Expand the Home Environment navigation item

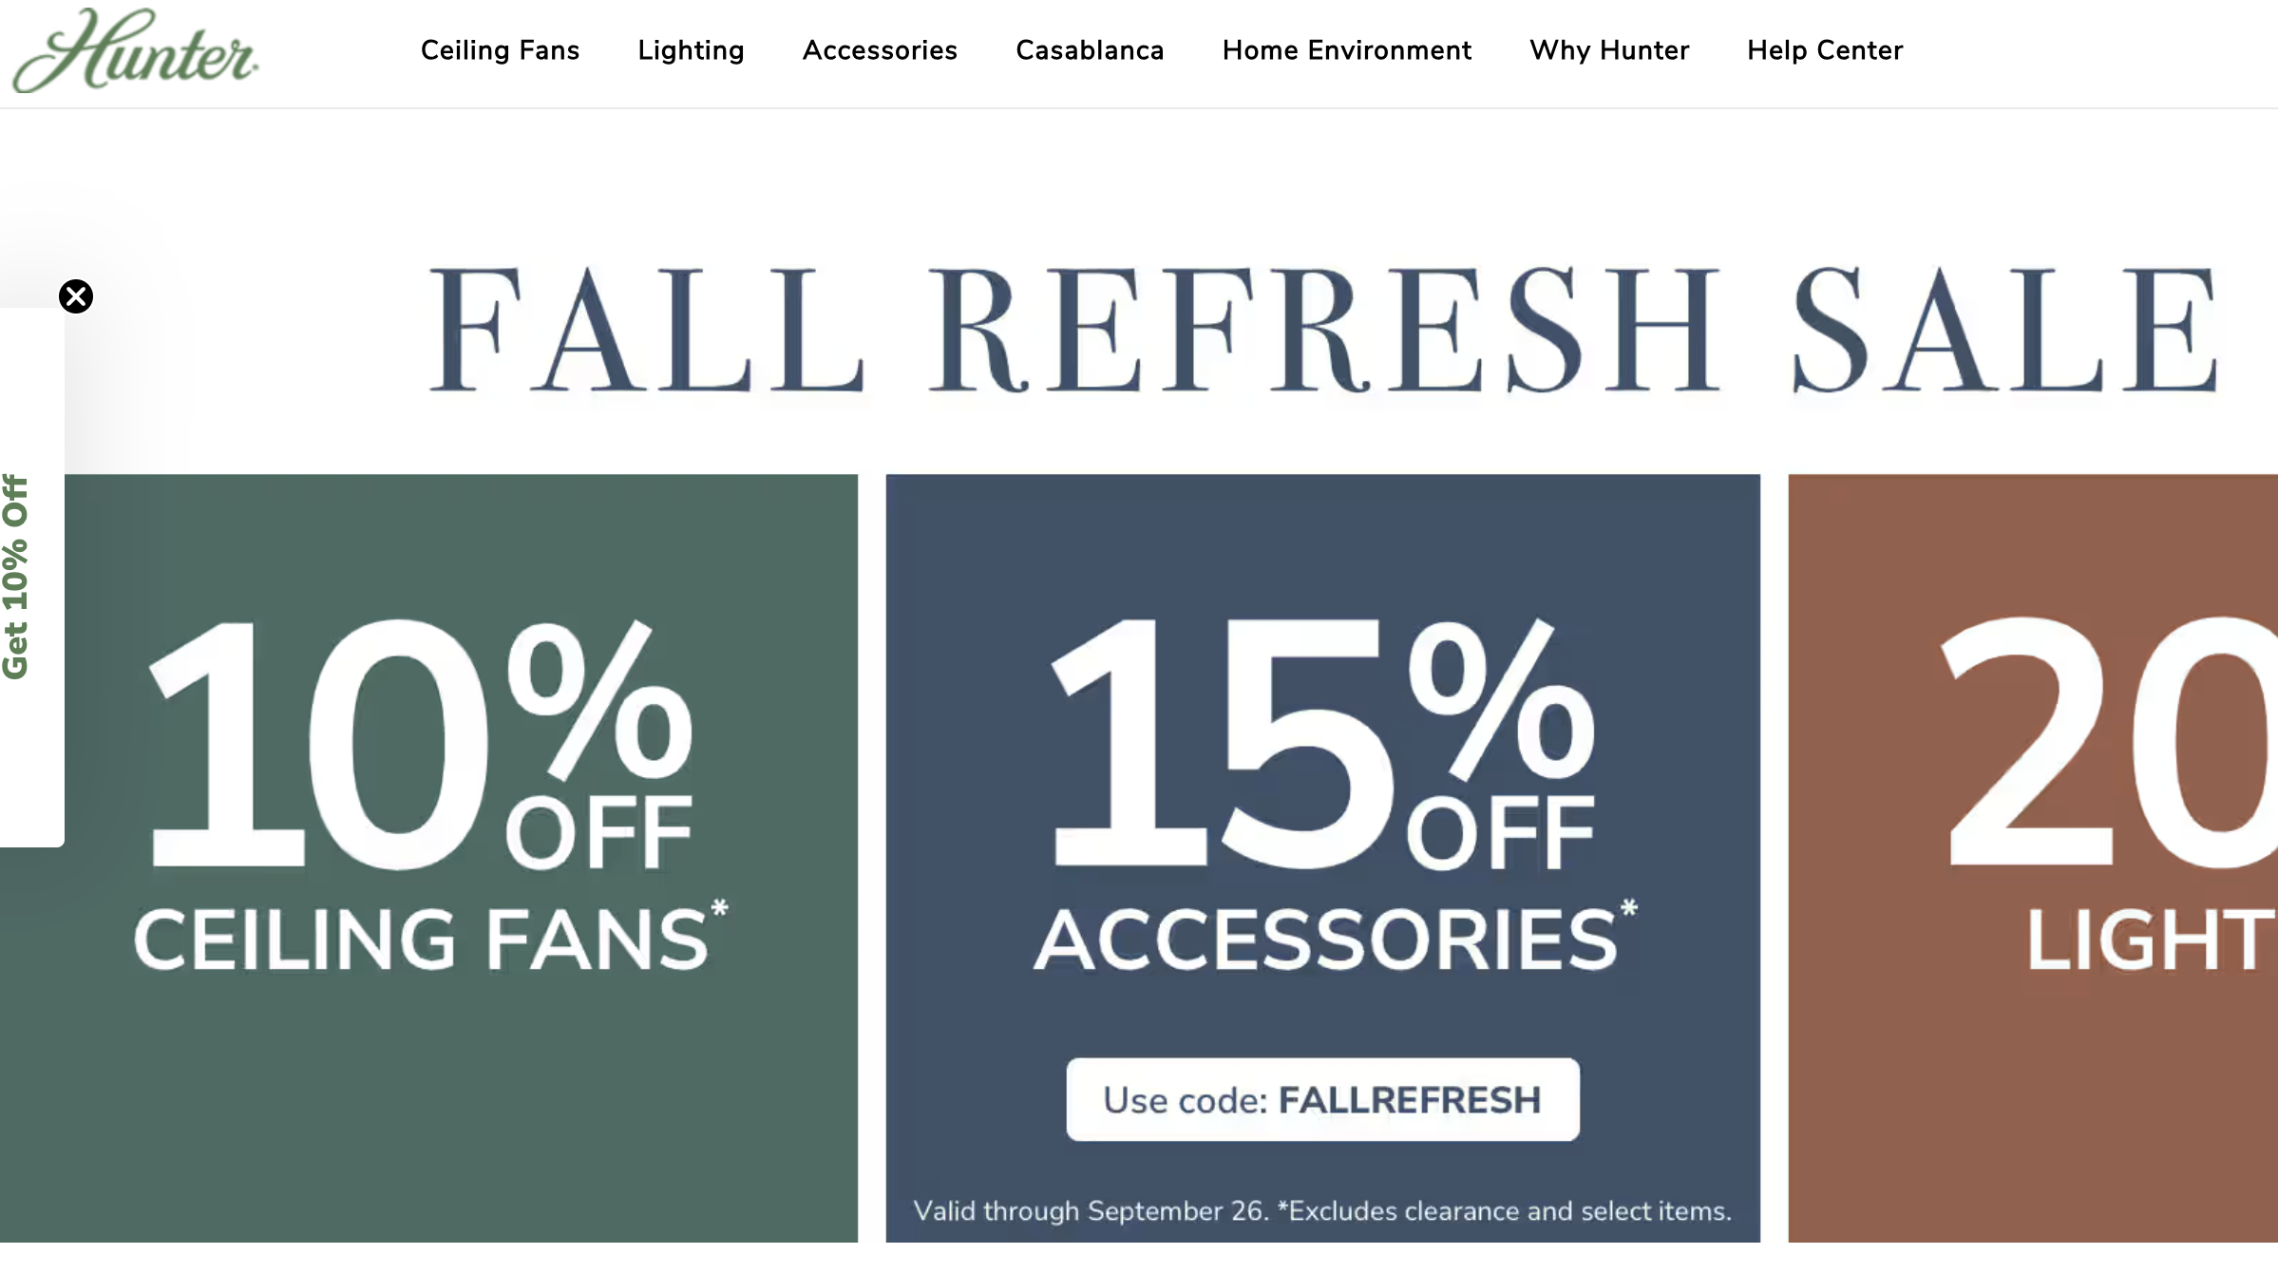(x=1346, y=50)
